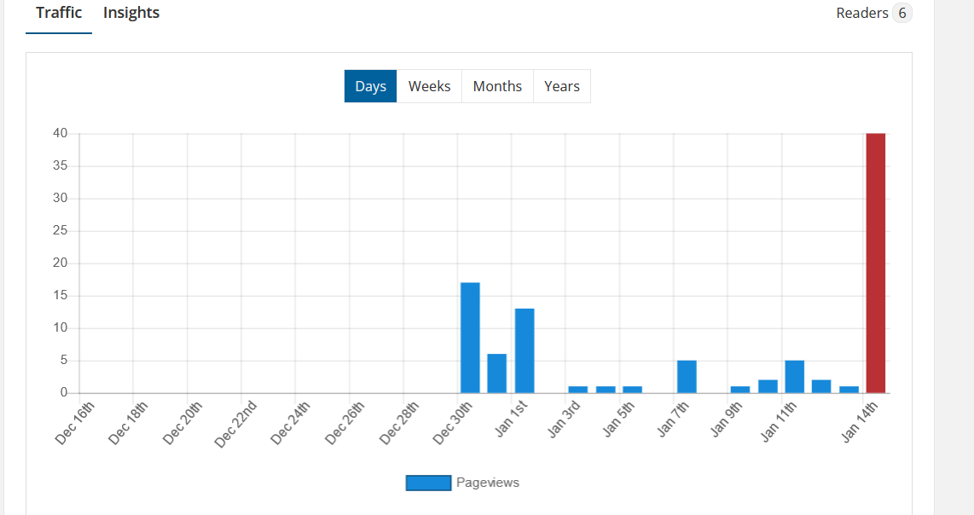
Task: Click the Jan 1st bar with 13 pageviews
Action: pos(525,350)
